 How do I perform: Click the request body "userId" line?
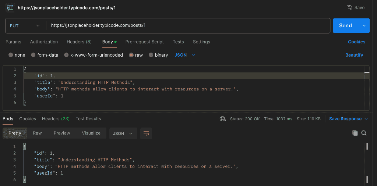click(49, 96)
